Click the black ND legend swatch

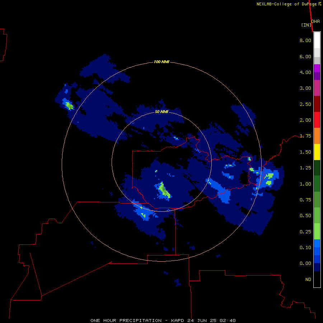click(x=317, y=279)
